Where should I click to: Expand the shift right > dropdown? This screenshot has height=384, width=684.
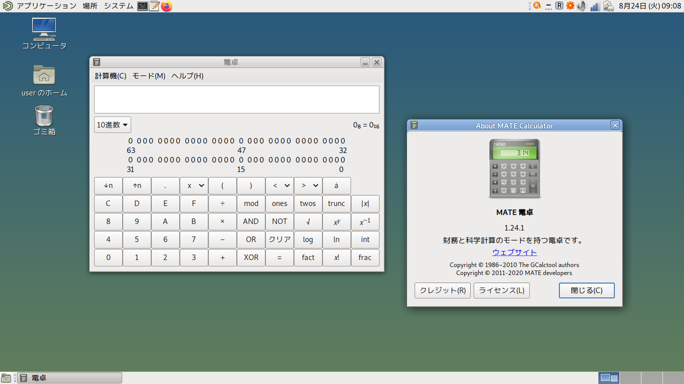point(308,186)
